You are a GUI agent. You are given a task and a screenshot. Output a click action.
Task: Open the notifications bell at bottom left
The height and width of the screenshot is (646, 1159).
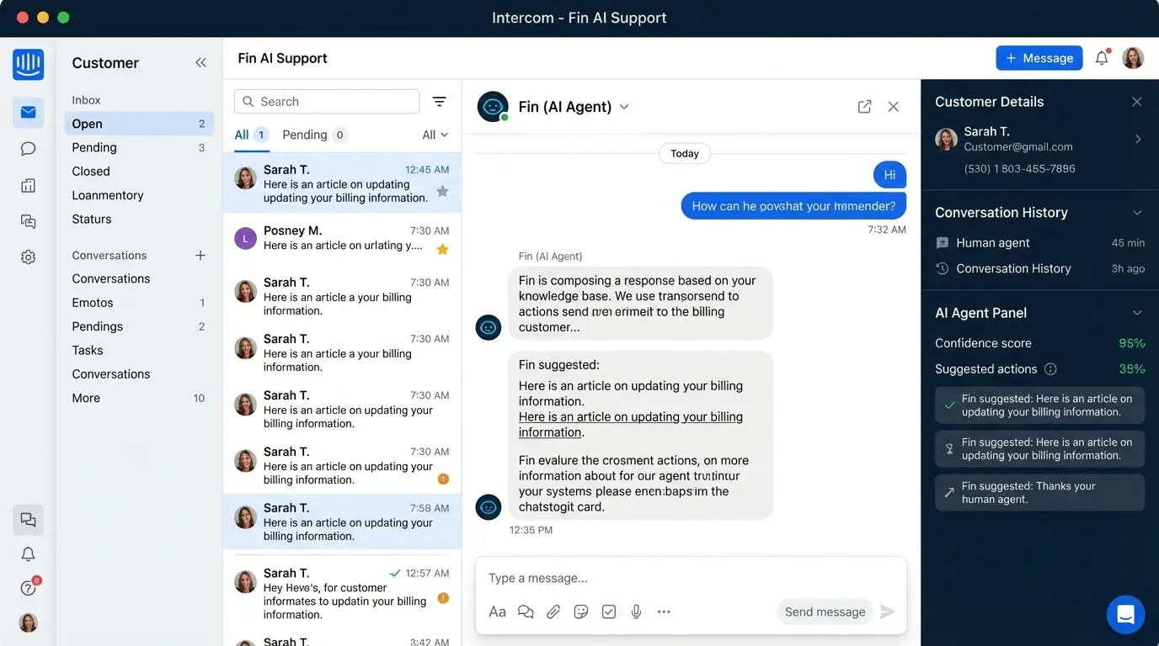point(28,554)
